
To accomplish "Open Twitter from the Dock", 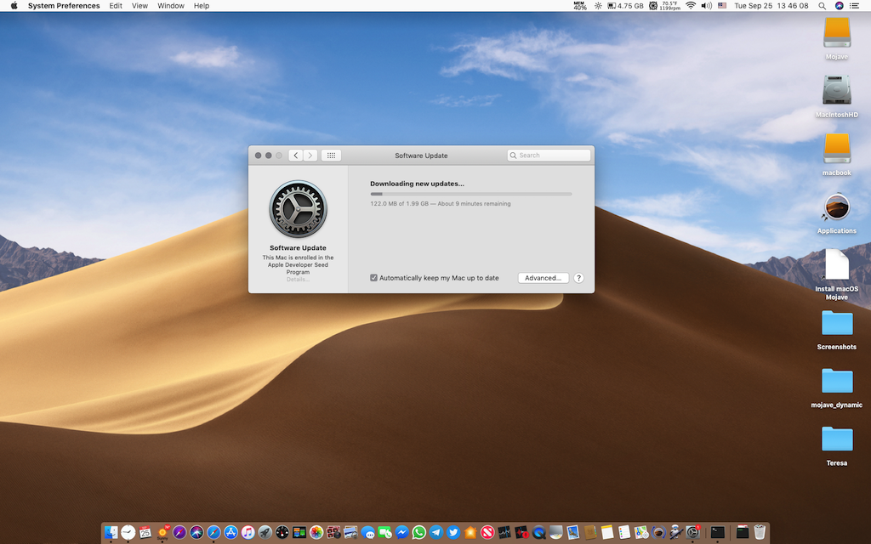I will pos(453,532).
